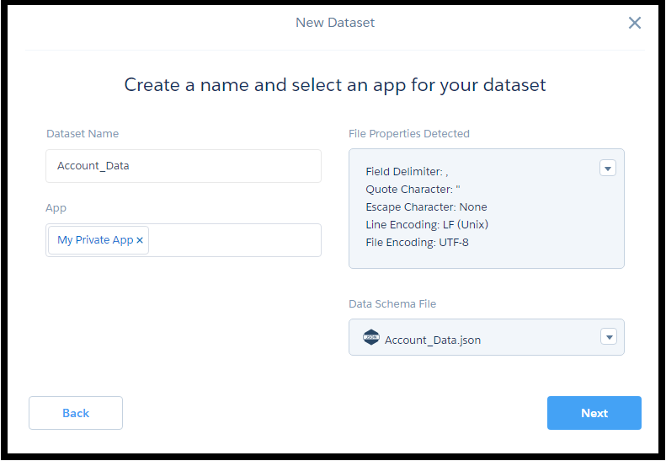The width and height of the screenshot is (666, 461).
Task: Click the Line Encoding: LF (Unix) line
Action: 427,225
